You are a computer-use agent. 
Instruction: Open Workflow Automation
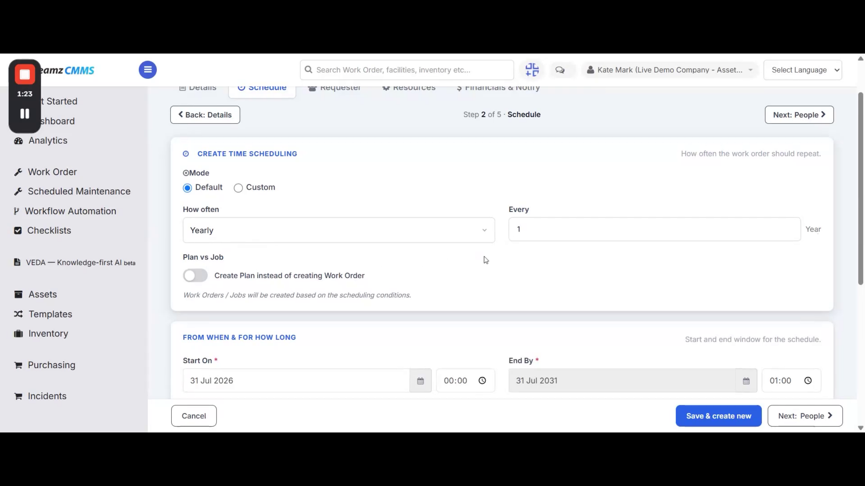click(x=71, y=211)
